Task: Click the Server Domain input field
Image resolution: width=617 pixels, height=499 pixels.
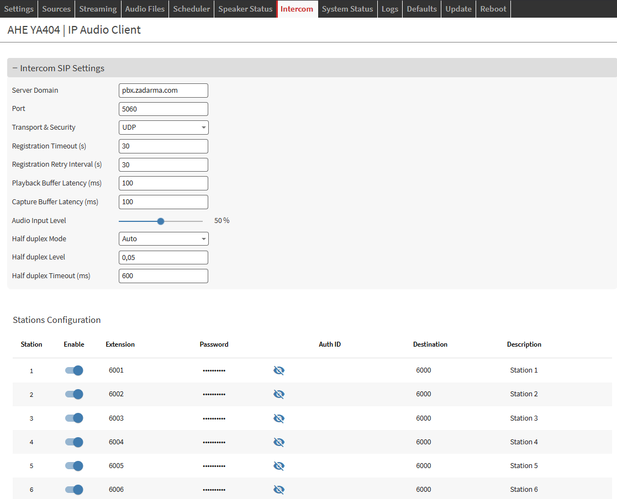Action: click(164, 91)
